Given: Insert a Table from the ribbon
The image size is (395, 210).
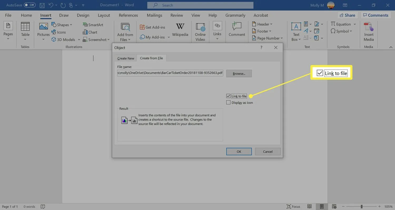Looking at the screenshot, I should (x=25, y=31).
